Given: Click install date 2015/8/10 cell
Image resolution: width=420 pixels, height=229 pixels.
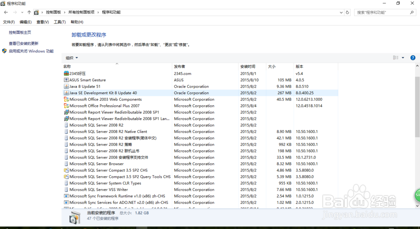Looking at the screenshot, I should (249, 80).
